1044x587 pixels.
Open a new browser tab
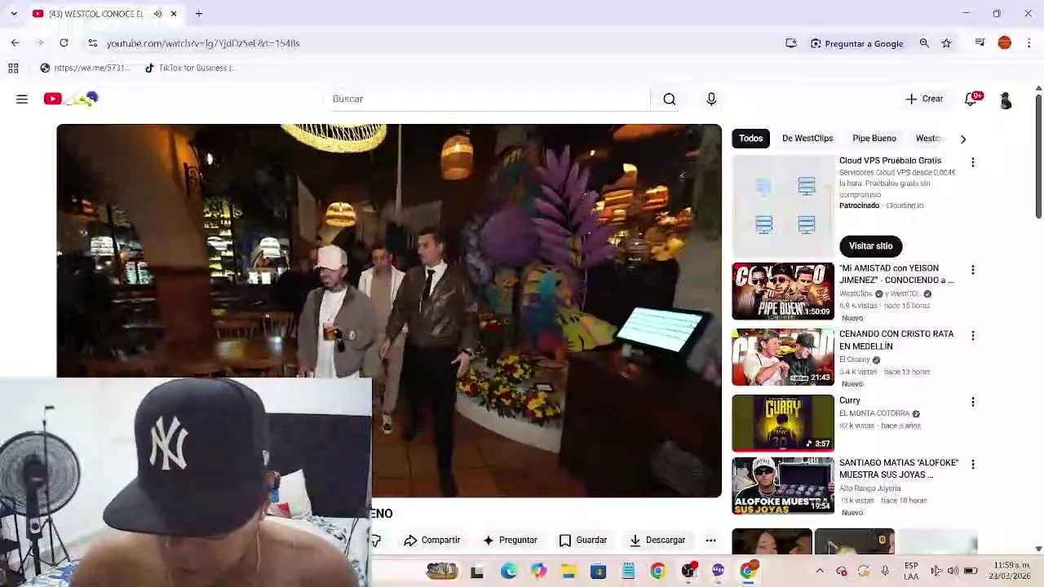pos(198,14)
